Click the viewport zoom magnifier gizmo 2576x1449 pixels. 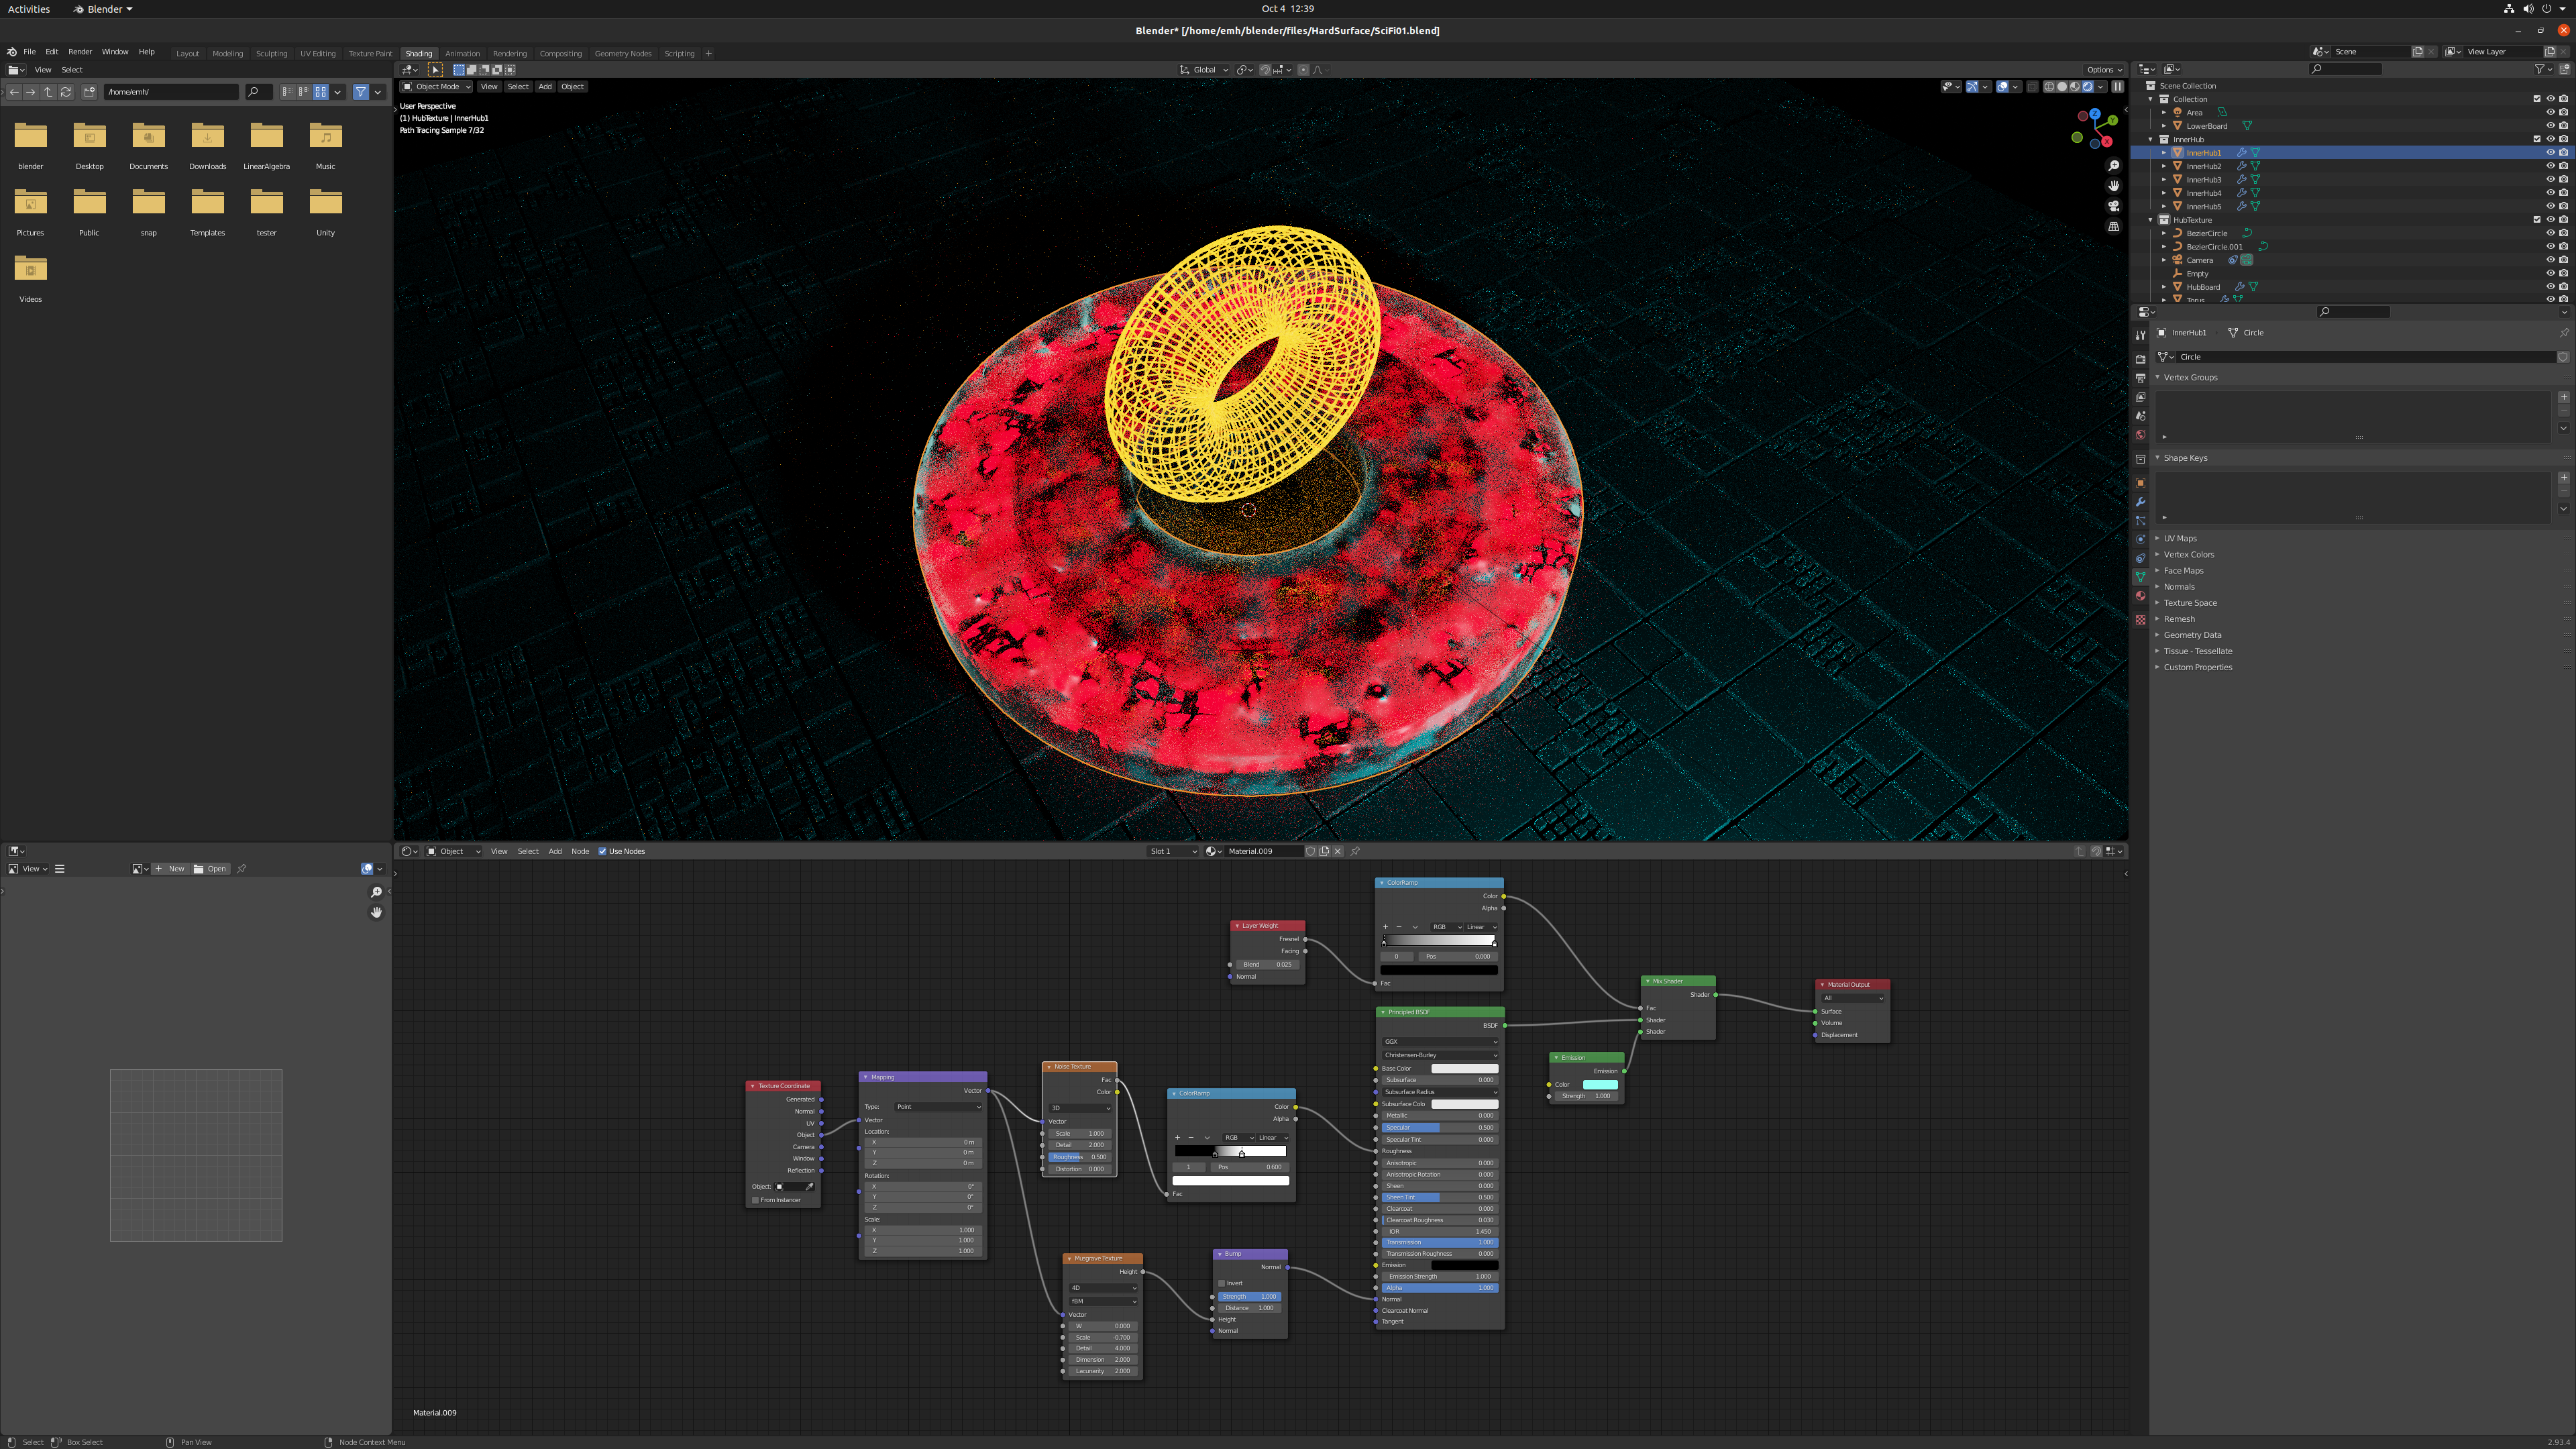pos(2113,166)
